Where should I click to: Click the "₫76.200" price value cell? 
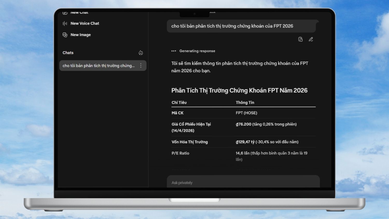click(266, 124)
